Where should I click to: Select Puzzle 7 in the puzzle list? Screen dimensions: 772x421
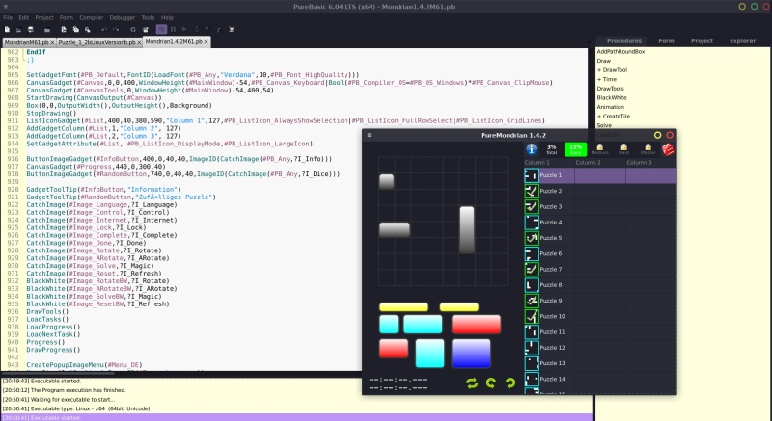click(599, 269)
